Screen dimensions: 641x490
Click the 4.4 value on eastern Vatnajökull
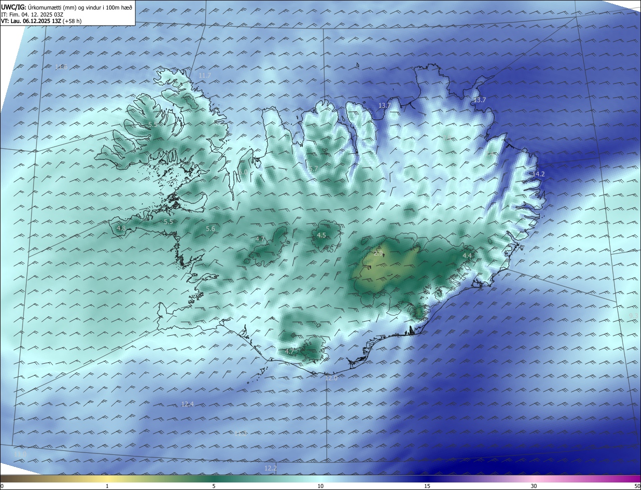pyautogui.click(x=467, y=256)
